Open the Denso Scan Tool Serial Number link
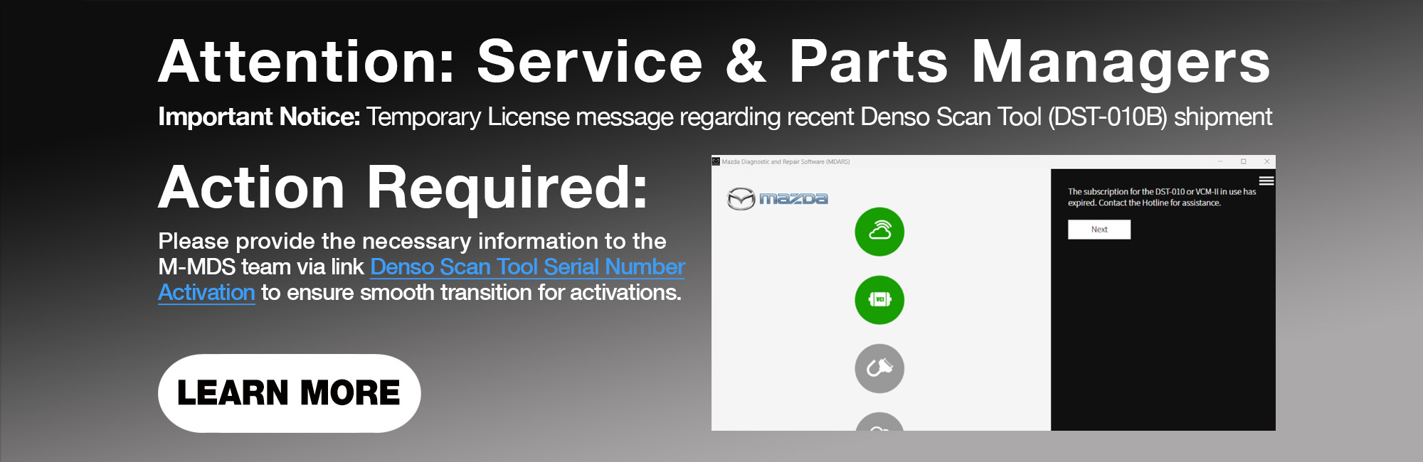The image size is (1423, 462). click(527, 267)
